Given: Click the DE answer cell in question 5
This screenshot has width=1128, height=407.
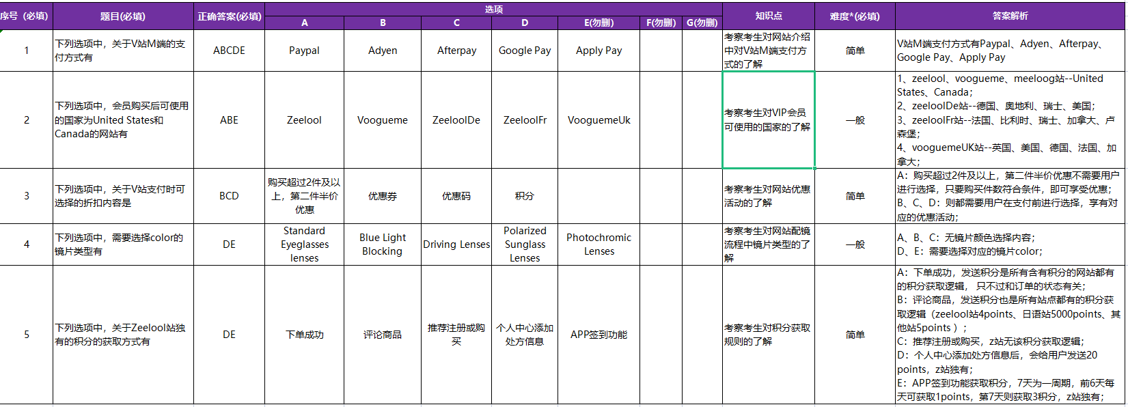Looking at the screenshot, I should [x=229, y=335].
